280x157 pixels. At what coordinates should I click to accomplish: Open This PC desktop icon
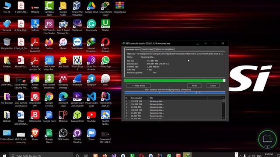click(x=7, y=7)
